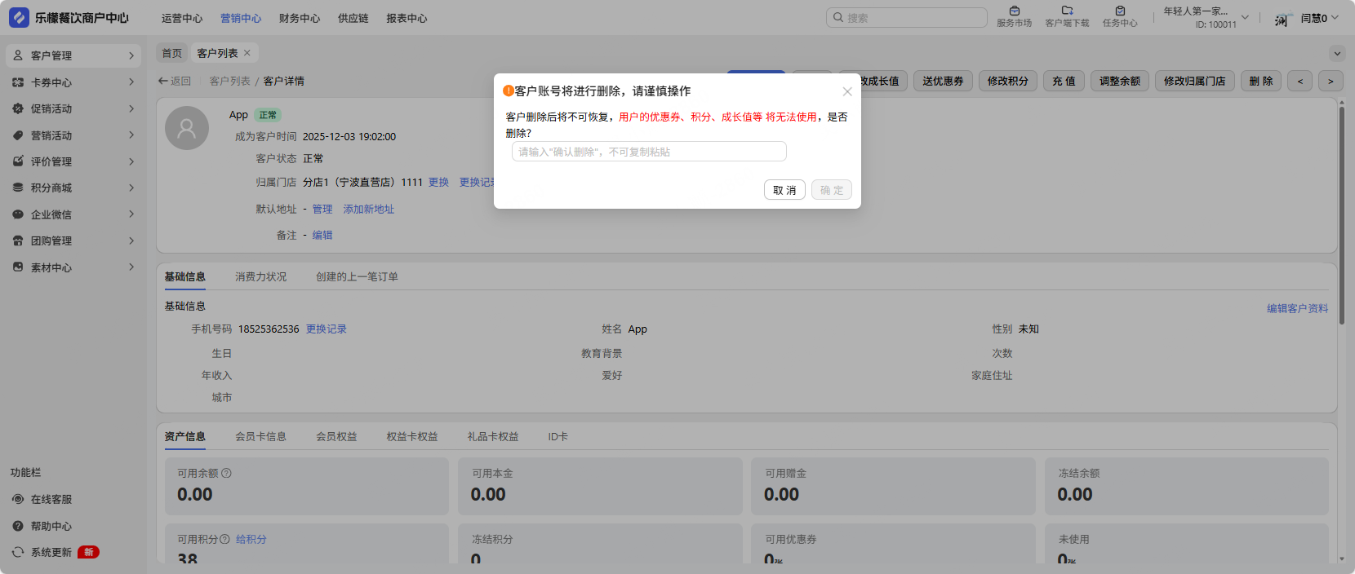The image size is (1355, 574).
Task: Click the 送优惠券 button
Action: 943,81
